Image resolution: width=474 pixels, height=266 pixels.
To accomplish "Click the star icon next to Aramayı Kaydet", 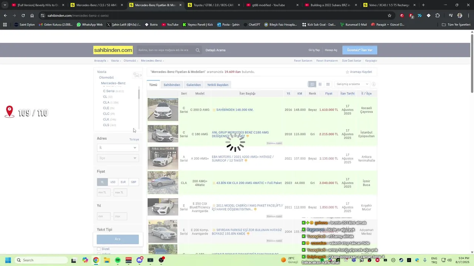I will (x=347, y=72).
